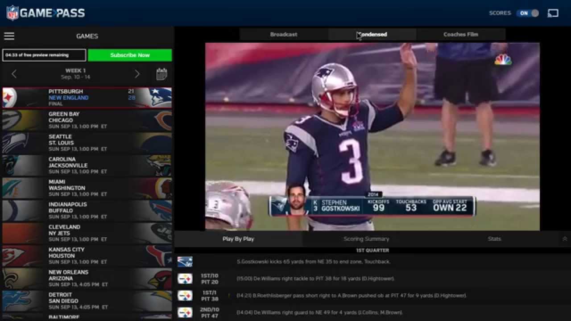Open the Scoring Summary tab

pos(366,239)
